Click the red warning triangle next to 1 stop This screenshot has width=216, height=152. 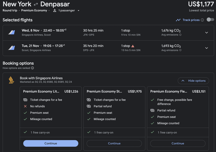click(133, 46)
